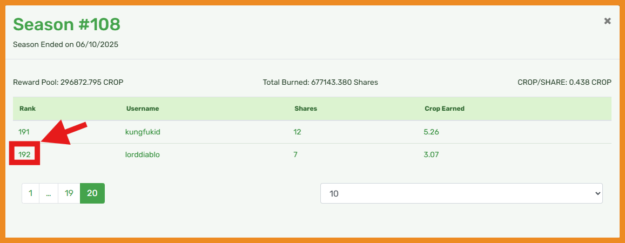Sort by the Username column header

[143, 109]
